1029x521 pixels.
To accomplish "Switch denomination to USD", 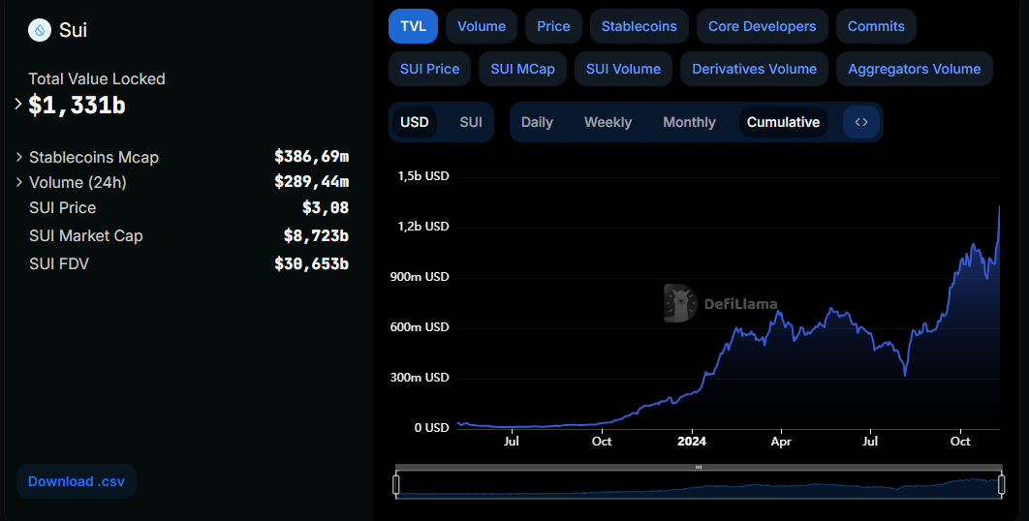I will click(415, 122).
